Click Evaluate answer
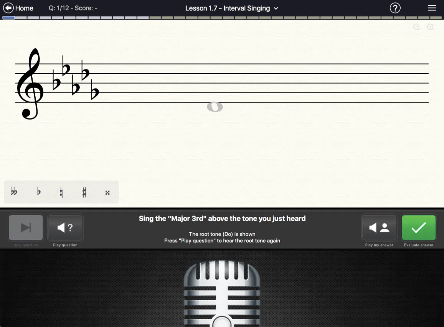 click(x=419, y=227)
